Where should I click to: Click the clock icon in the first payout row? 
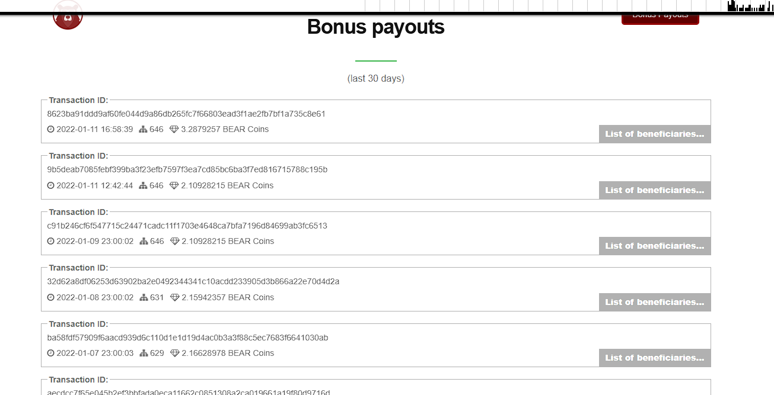tap(50, 129)
